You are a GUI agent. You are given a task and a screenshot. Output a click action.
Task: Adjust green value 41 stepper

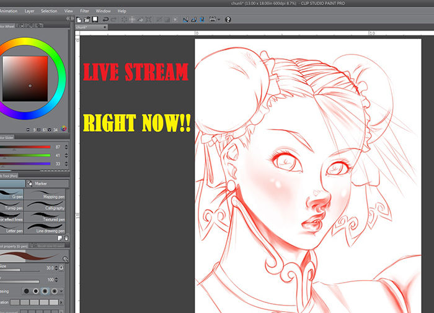[x=66, y=155]
